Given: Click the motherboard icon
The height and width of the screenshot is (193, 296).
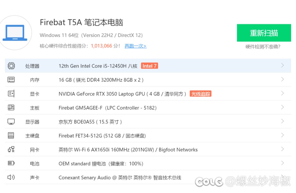Looking at the screenshot, I should [11, 107].
